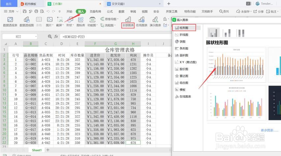The width and height of the screenshot is (281, 156).
Task: Click the formula bar showing =SUM(G22-F22)
Action: [x=115, y=37]
